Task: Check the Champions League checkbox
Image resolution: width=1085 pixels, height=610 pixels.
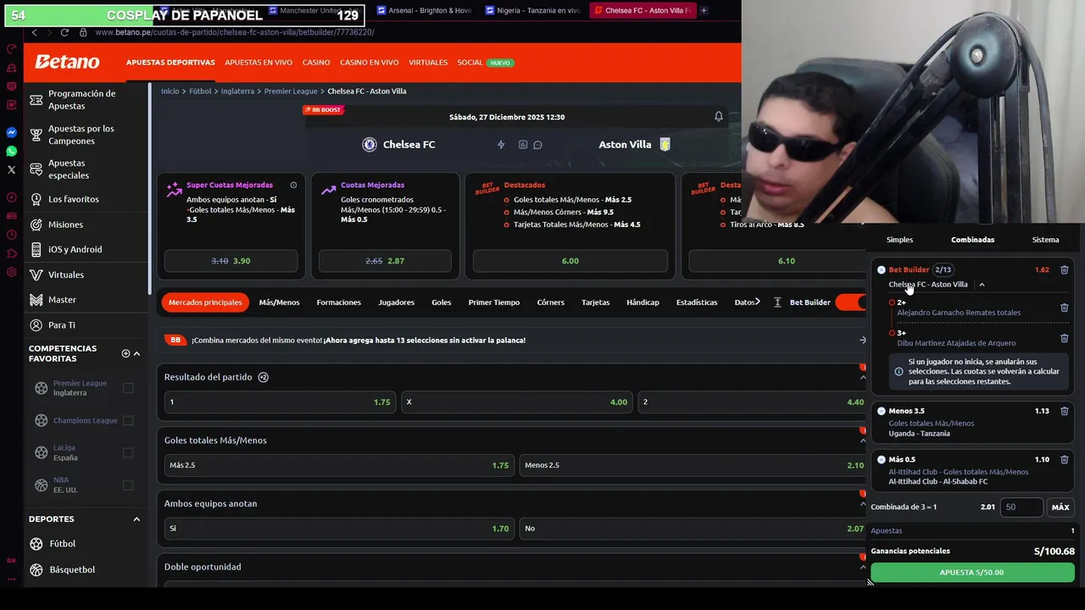Action: point(128,420)
